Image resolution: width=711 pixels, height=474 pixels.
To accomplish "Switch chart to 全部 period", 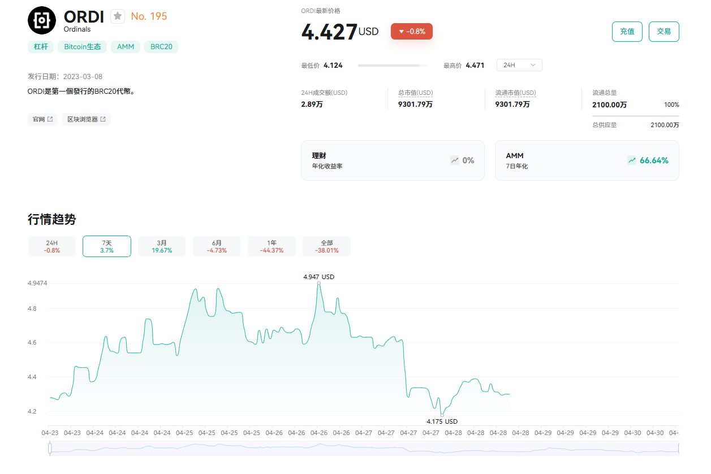I will (x=327, y=246).
